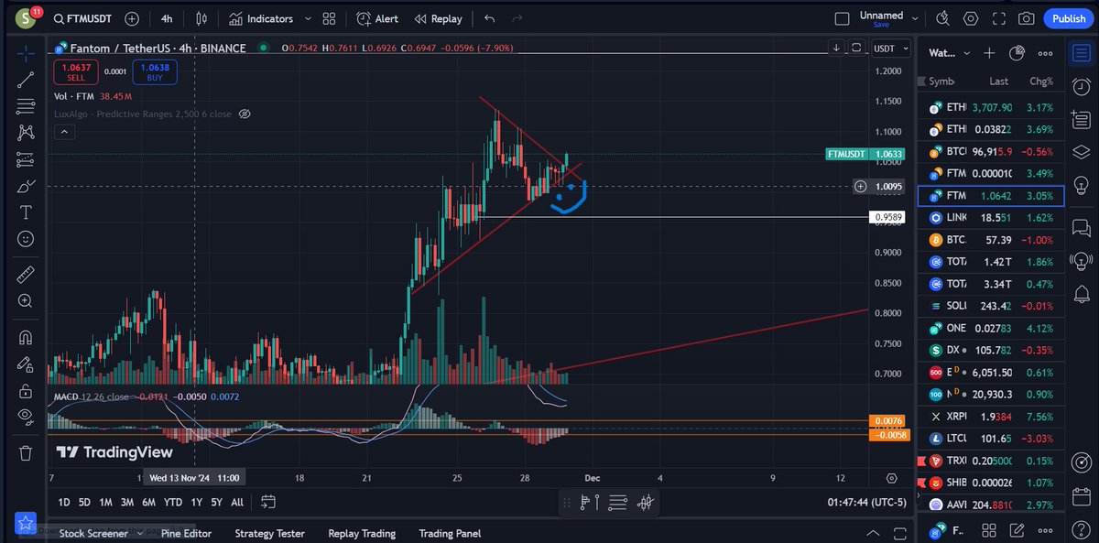Open the Strategy Tester tab
This screenshot has height=543, width=1099.
point(270,533)
